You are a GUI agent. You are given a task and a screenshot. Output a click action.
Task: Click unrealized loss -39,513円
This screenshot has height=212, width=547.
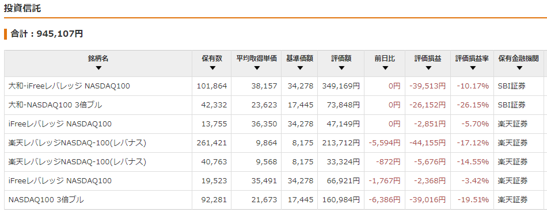(427, 86)
